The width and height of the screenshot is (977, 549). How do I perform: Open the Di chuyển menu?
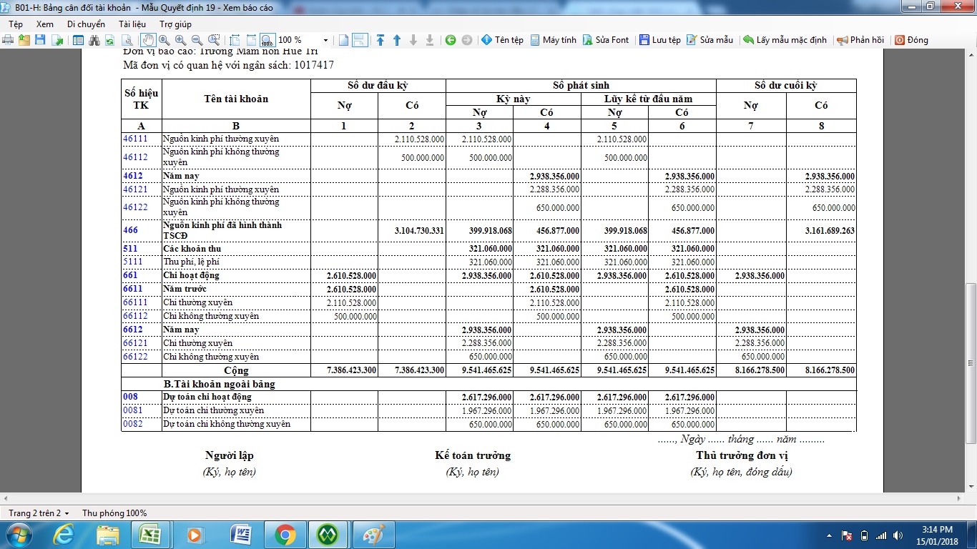[86, 24]
